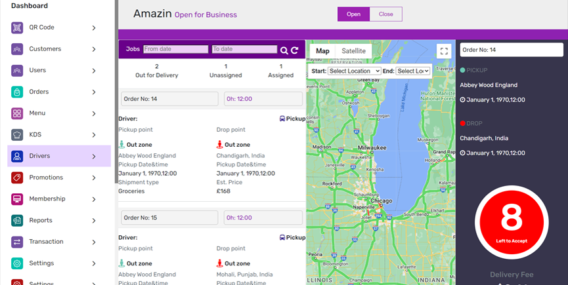The image size is (568, 285).
Task: Click the QR Code sidebar icon
Action: [x=17, y=28]
